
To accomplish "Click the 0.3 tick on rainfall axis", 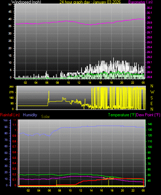I will 14,169.
